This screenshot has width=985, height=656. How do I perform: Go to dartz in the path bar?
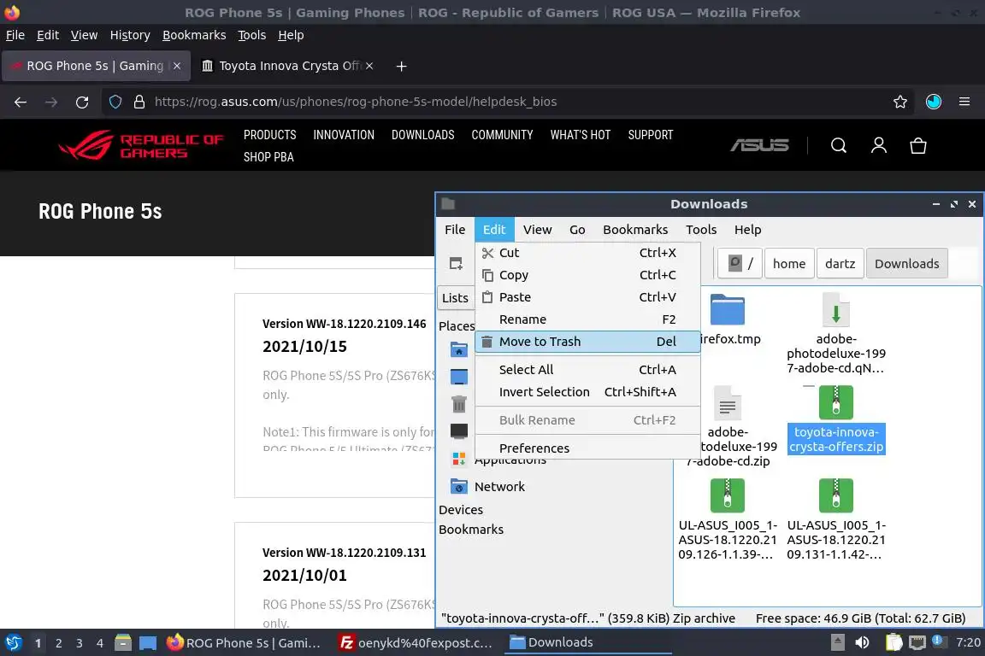tap(840, 264)
